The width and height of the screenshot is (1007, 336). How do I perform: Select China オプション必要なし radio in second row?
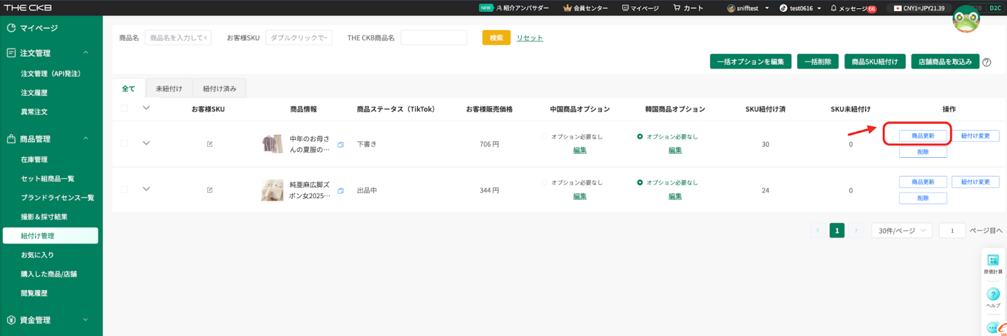[544, 182]
